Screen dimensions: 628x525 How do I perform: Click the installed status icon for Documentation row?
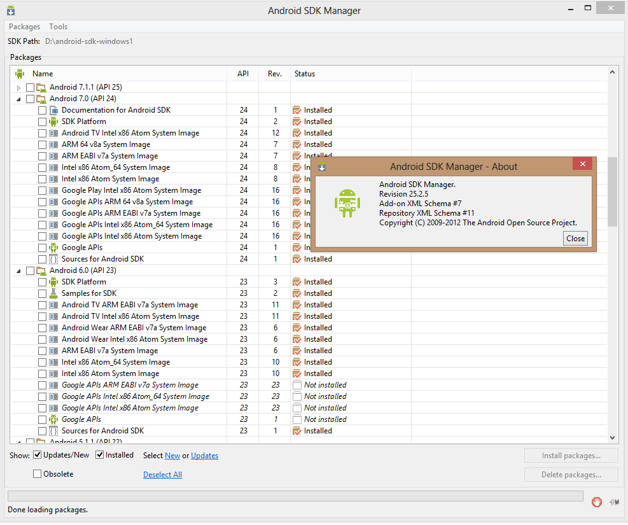pyautogui.click(x=297, y=110)
